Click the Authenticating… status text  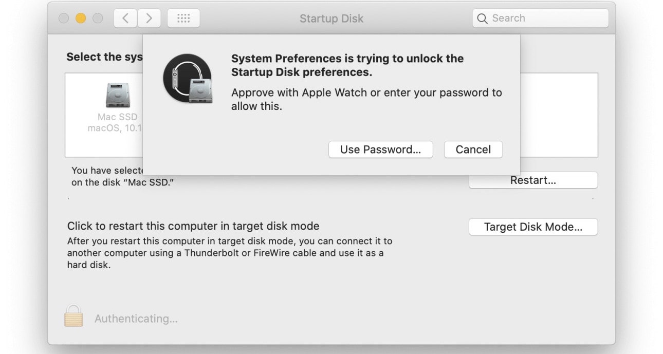(x=136, y=319)
